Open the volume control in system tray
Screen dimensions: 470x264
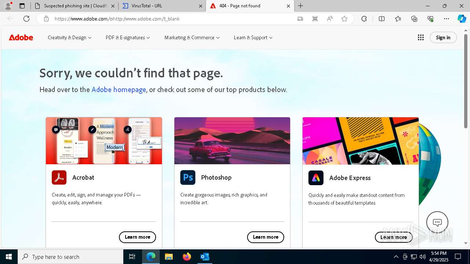(423, 257)
